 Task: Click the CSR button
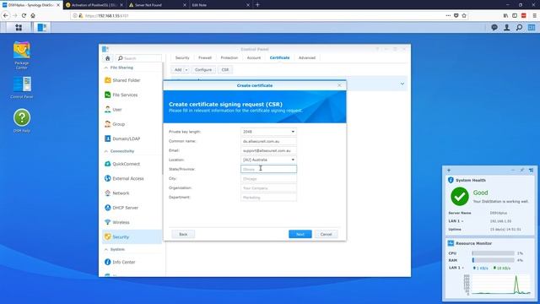click(x=225, y=69)
